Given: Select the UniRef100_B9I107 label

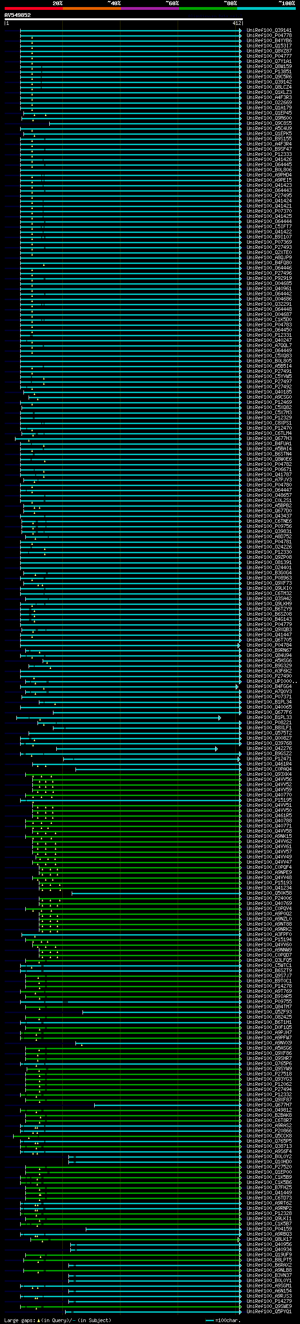Looking at the screenshot, I should pos(269,237).
